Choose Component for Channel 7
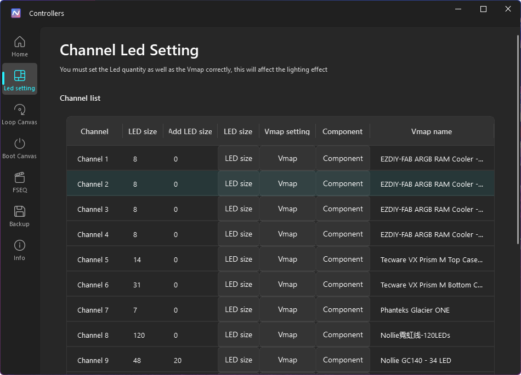This screenshot has width=521, height=375. pos(343,310)
